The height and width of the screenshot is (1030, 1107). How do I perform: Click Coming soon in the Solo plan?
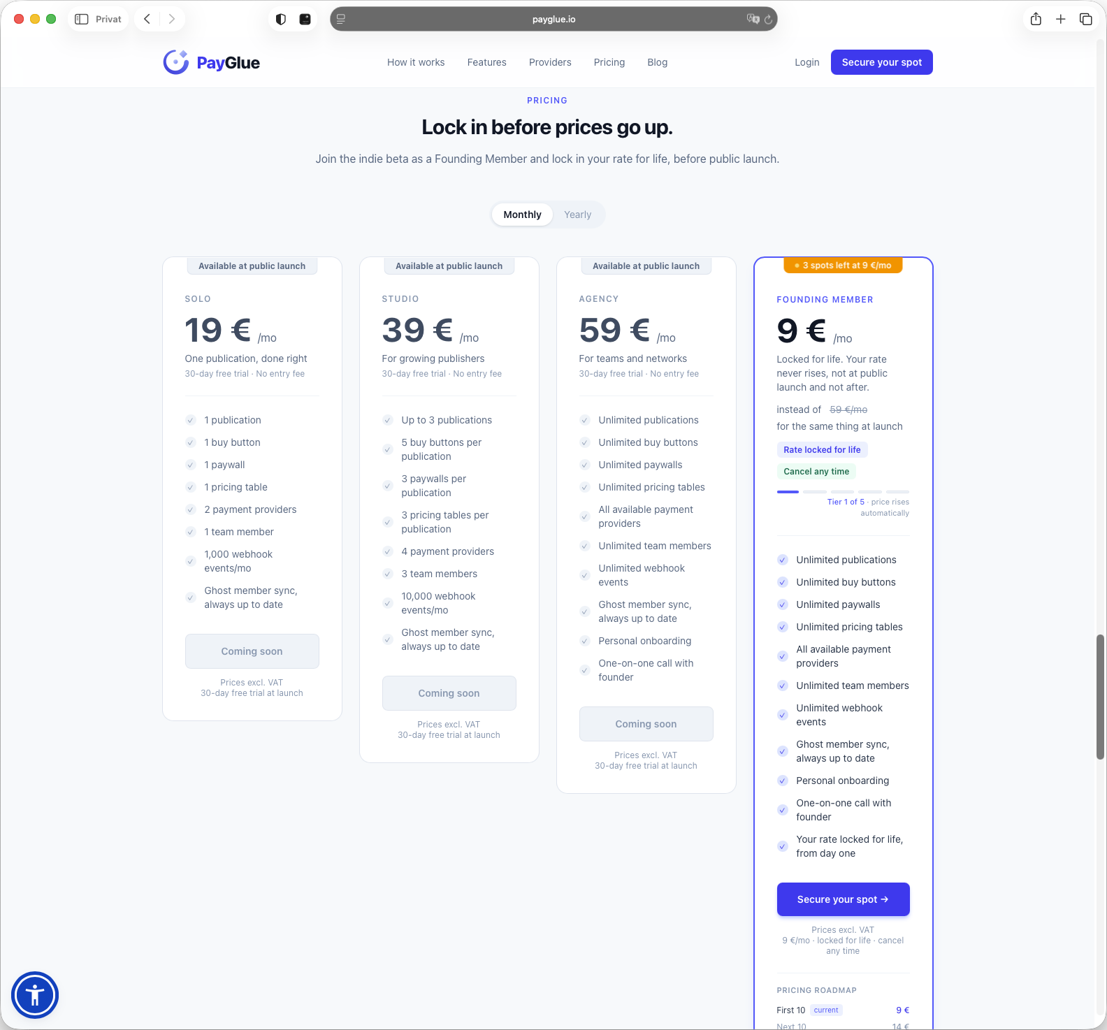(x=252, y=651)
